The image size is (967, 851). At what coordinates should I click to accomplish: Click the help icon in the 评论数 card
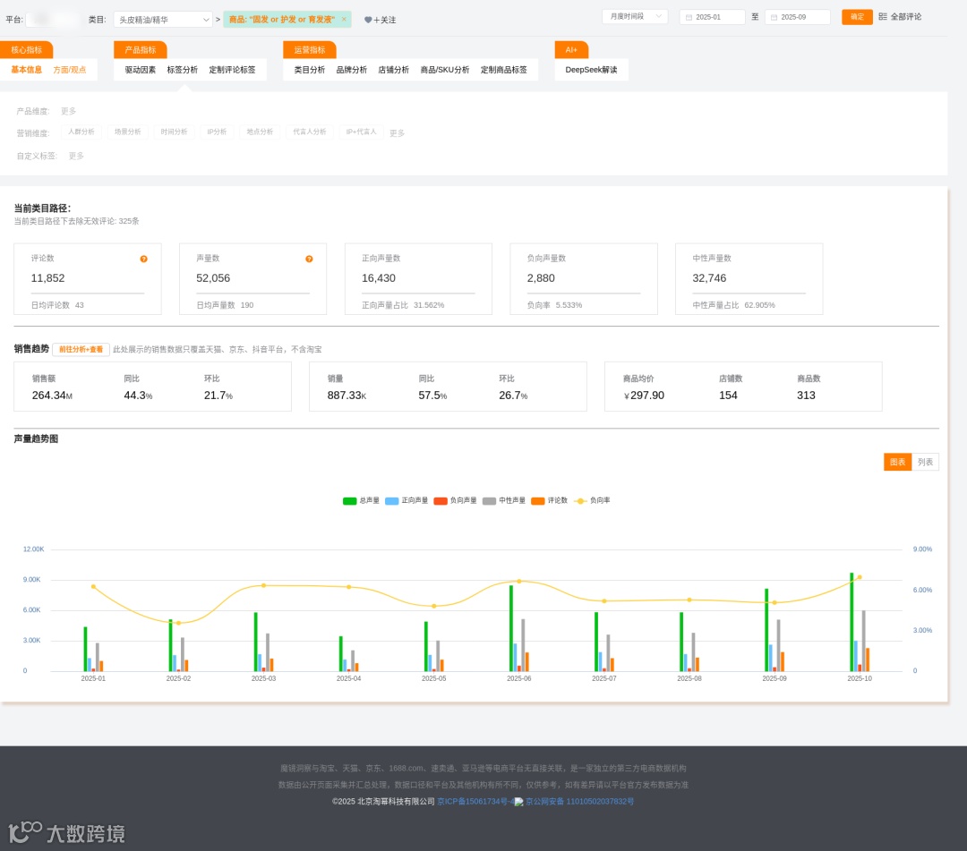[143, 259]
